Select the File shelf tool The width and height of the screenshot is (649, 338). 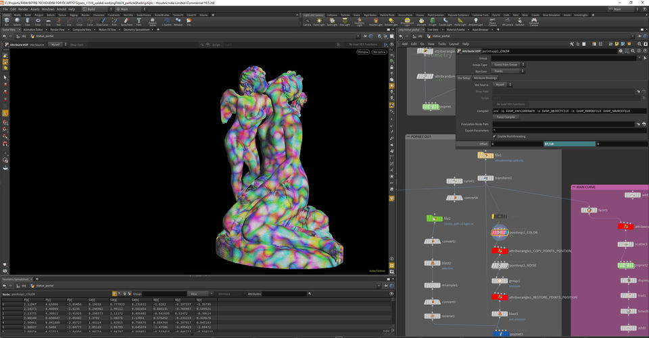click(189, 21)
